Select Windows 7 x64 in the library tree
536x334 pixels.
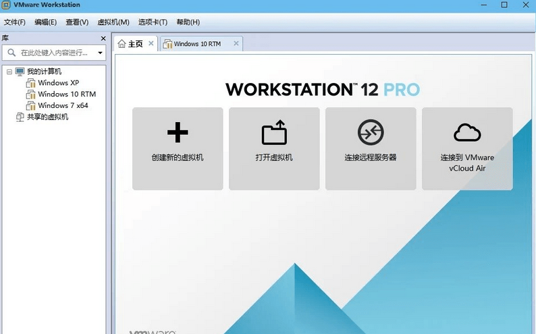point(63,105)
